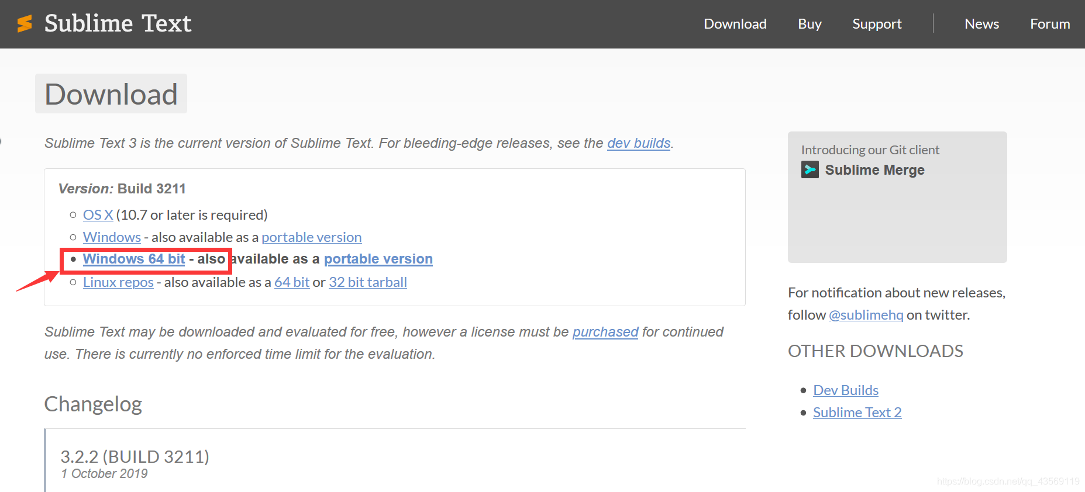1085x492 pixels.
Task: Click the 1 October 2019 date text
Action: [105, 474]
